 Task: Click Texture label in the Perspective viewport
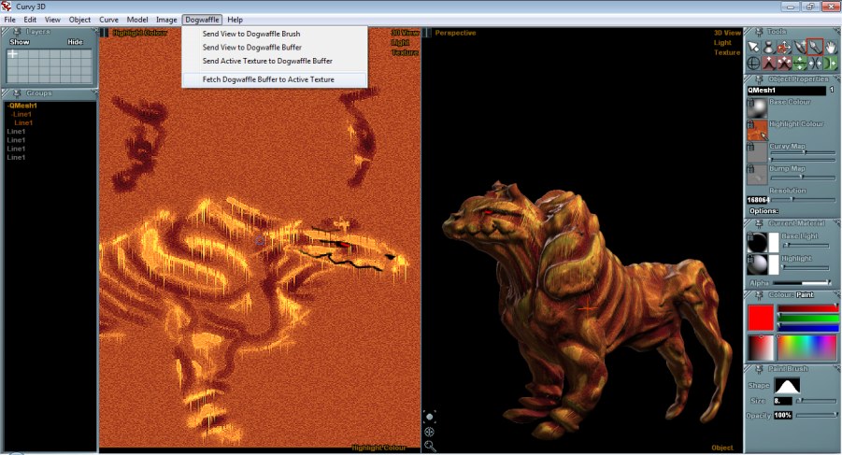(727, 52)
